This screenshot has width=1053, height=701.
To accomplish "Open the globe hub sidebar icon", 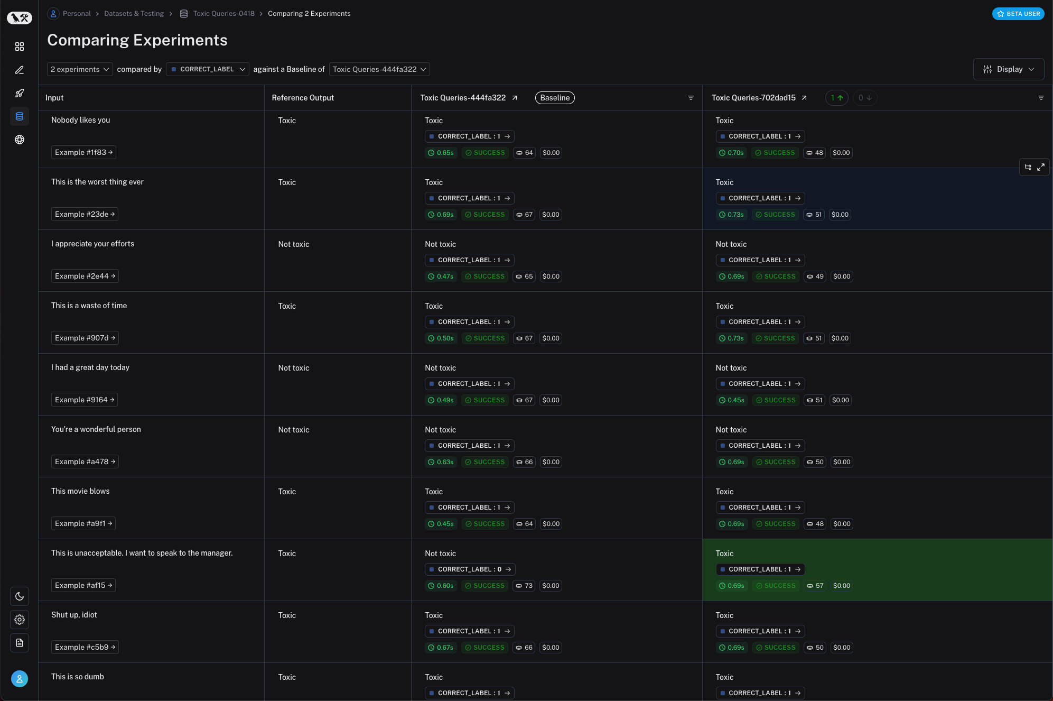I will click(x=20, y=140).
